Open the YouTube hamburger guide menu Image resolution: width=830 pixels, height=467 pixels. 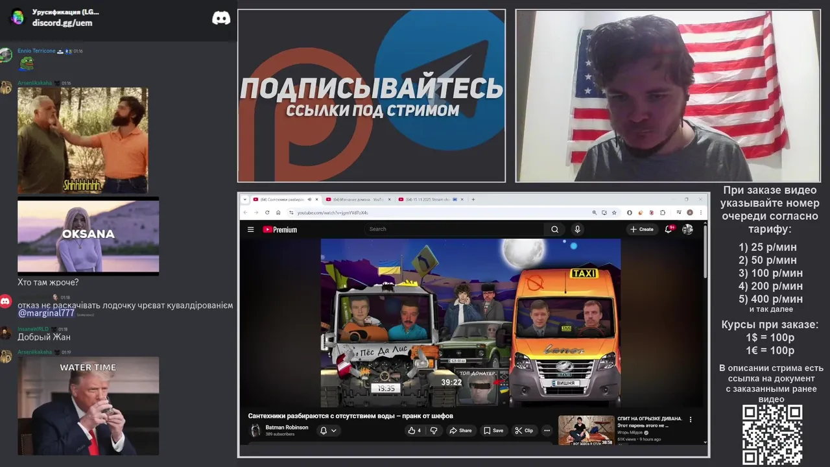250,229
